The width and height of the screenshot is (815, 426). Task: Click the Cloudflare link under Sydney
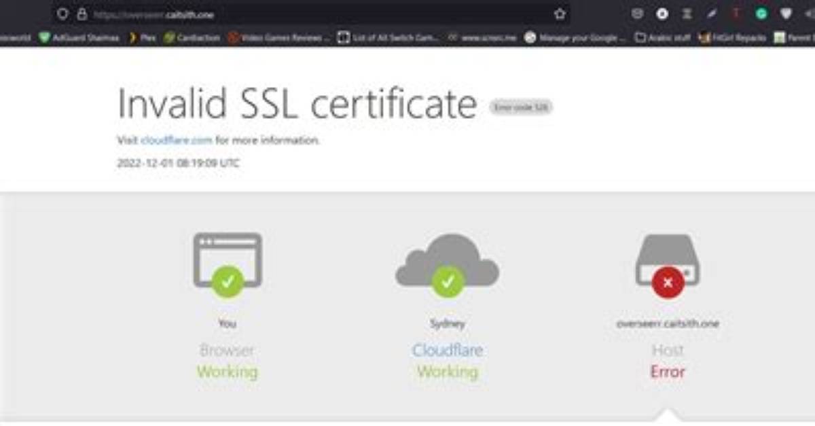[x=448, y=351]
